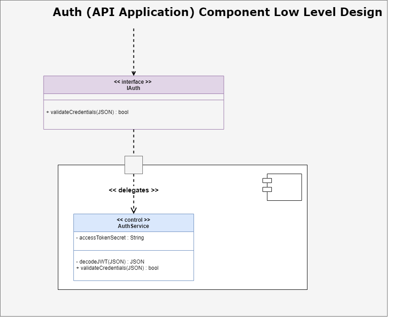Expand the IAuth methods compartment
This screenshot has height=317, width=400.
pyautogui.click(x=133, y=114)
